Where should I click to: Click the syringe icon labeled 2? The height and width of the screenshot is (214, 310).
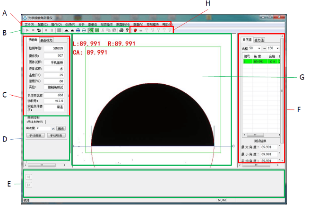click(170, 30)
